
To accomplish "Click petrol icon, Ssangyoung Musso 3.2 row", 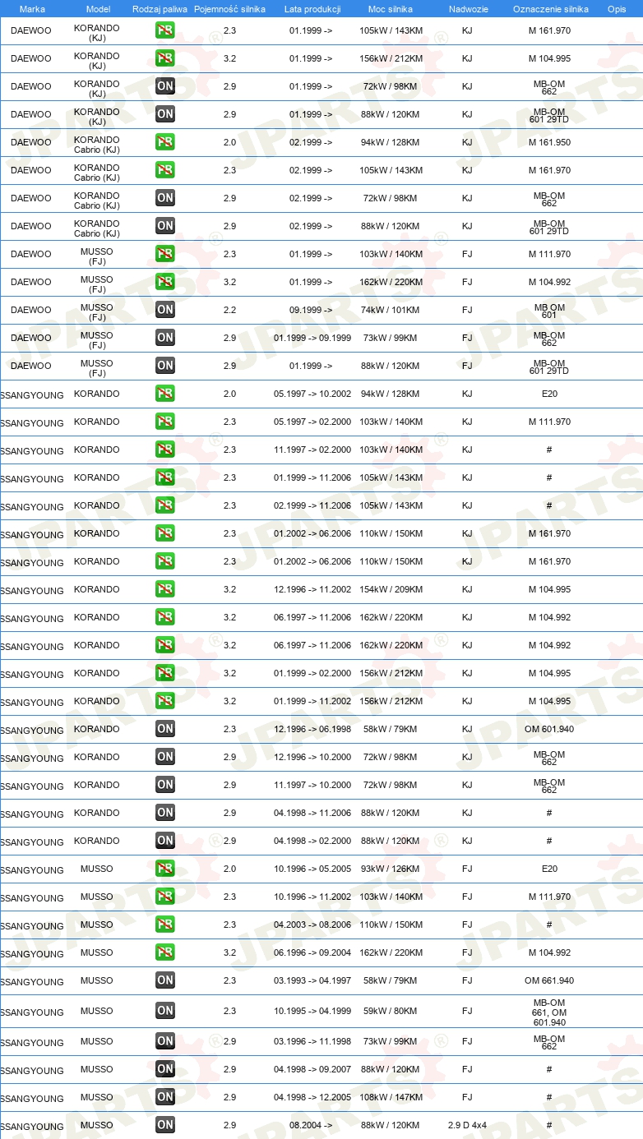I will pyautogui.click(x=165, y=952).
